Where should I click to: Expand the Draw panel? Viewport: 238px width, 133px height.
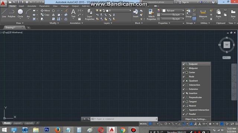[x=20, y=23]
